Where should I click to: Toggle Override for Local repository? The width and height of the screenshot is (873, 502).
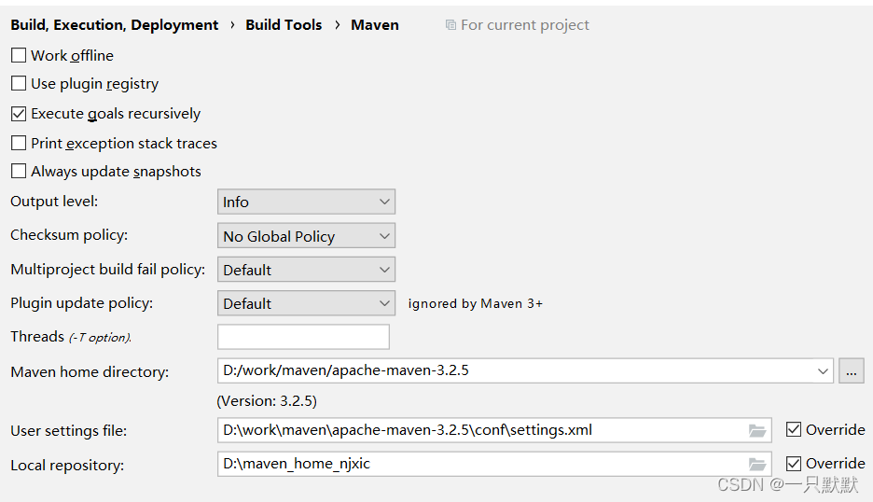(x=794, y=464)
